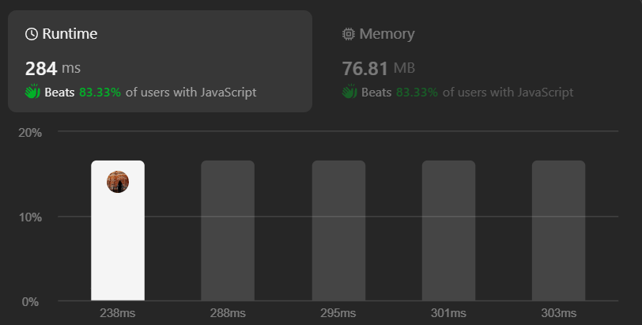Click the 284 ms runtime value

coord(53,68)
